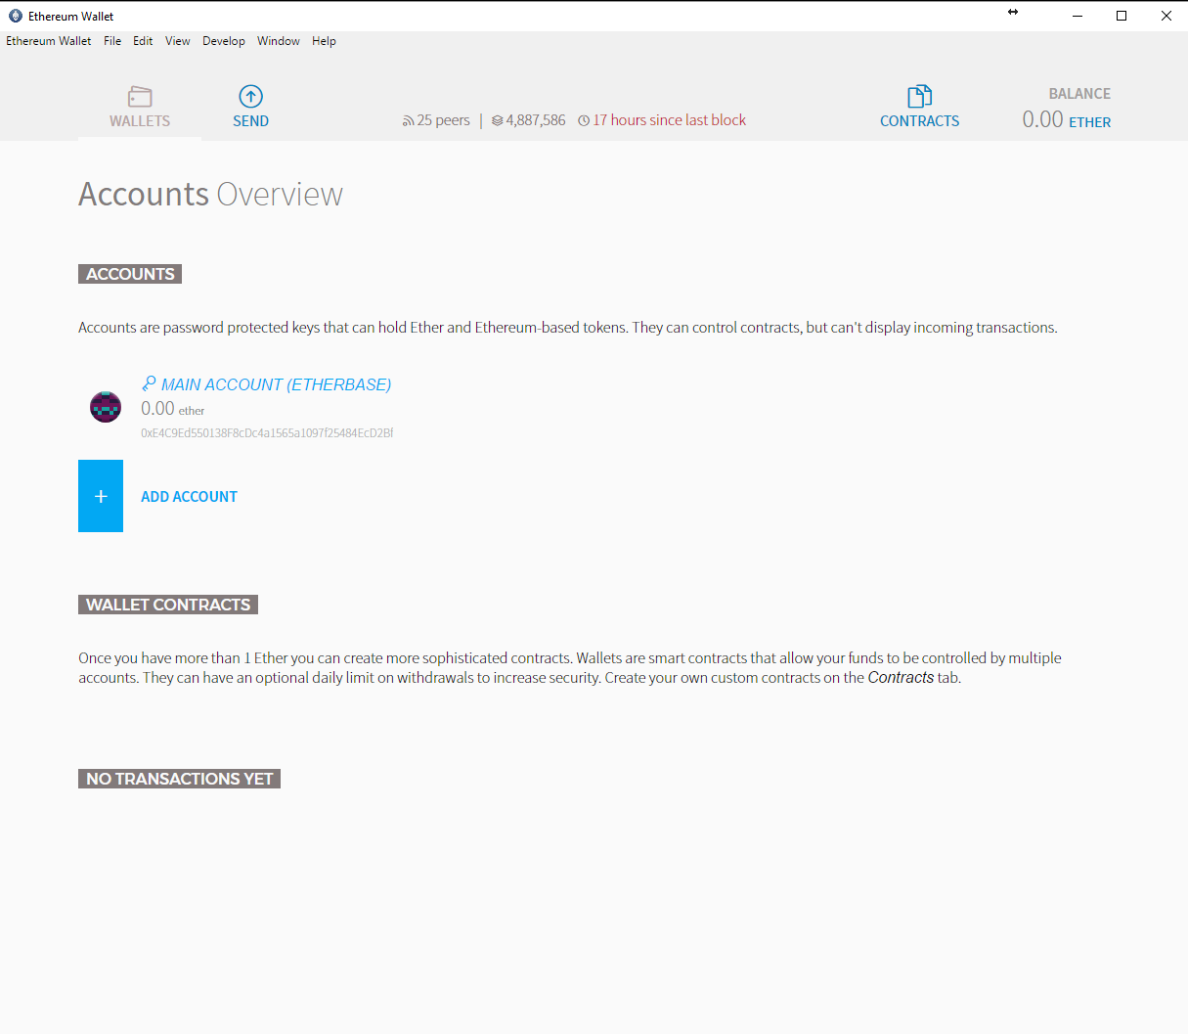
Task: Click the Ethereum Wallet title bar logo
Action: point(16,16)
